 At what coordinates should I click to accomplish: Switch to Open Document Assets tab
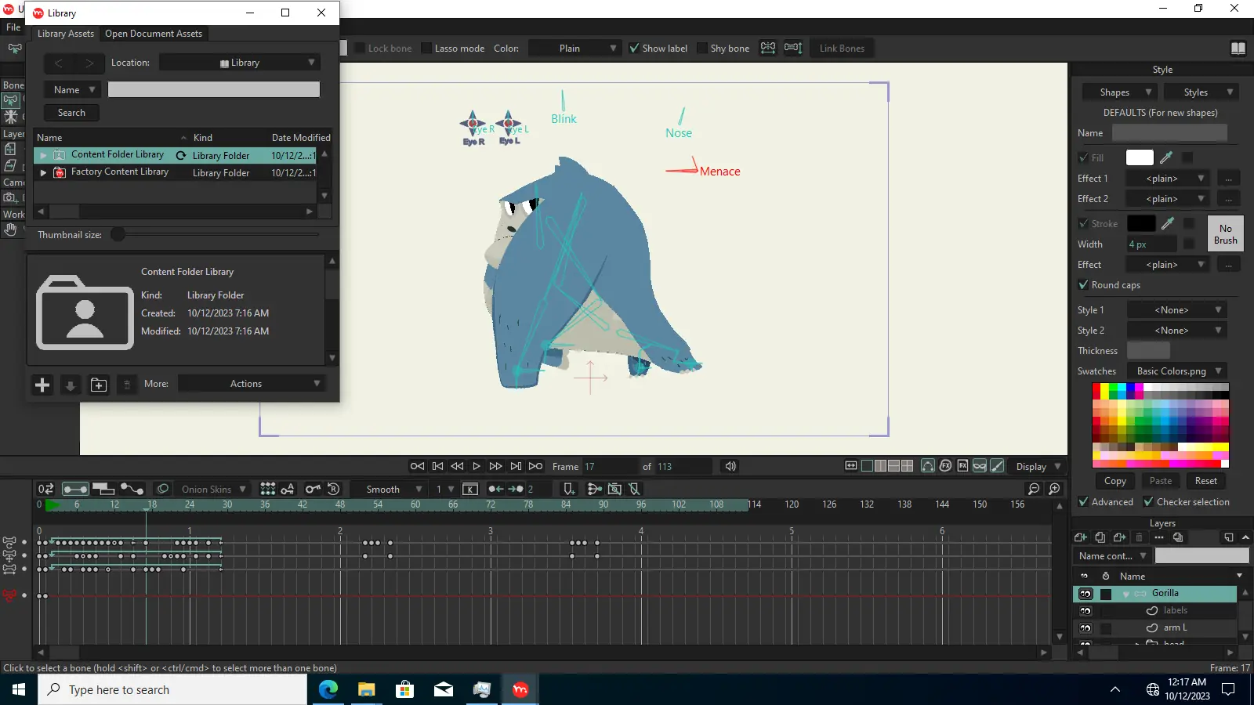(154, 34)
